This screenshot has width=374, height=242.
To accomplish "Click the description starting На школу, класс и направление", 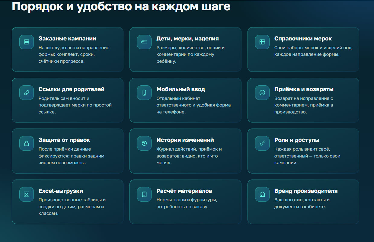I will (x=74, y=54).
